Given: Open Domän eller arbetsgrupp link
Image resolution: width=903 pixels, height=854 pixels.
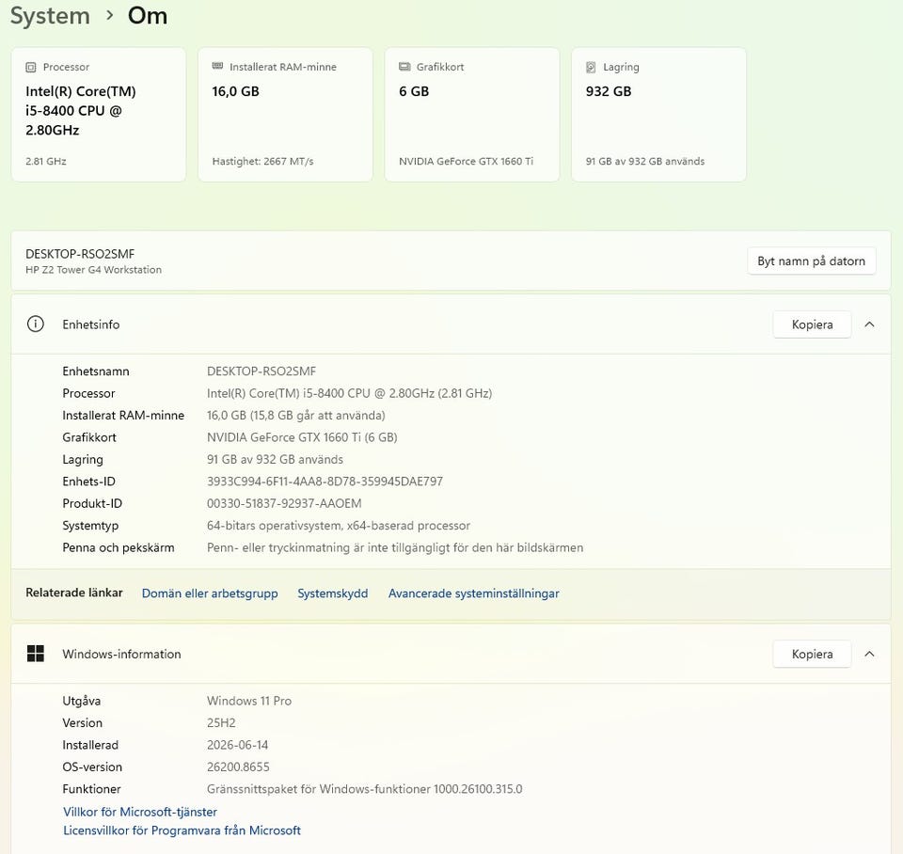Looking at the screenshot, I should coord(210,593).
